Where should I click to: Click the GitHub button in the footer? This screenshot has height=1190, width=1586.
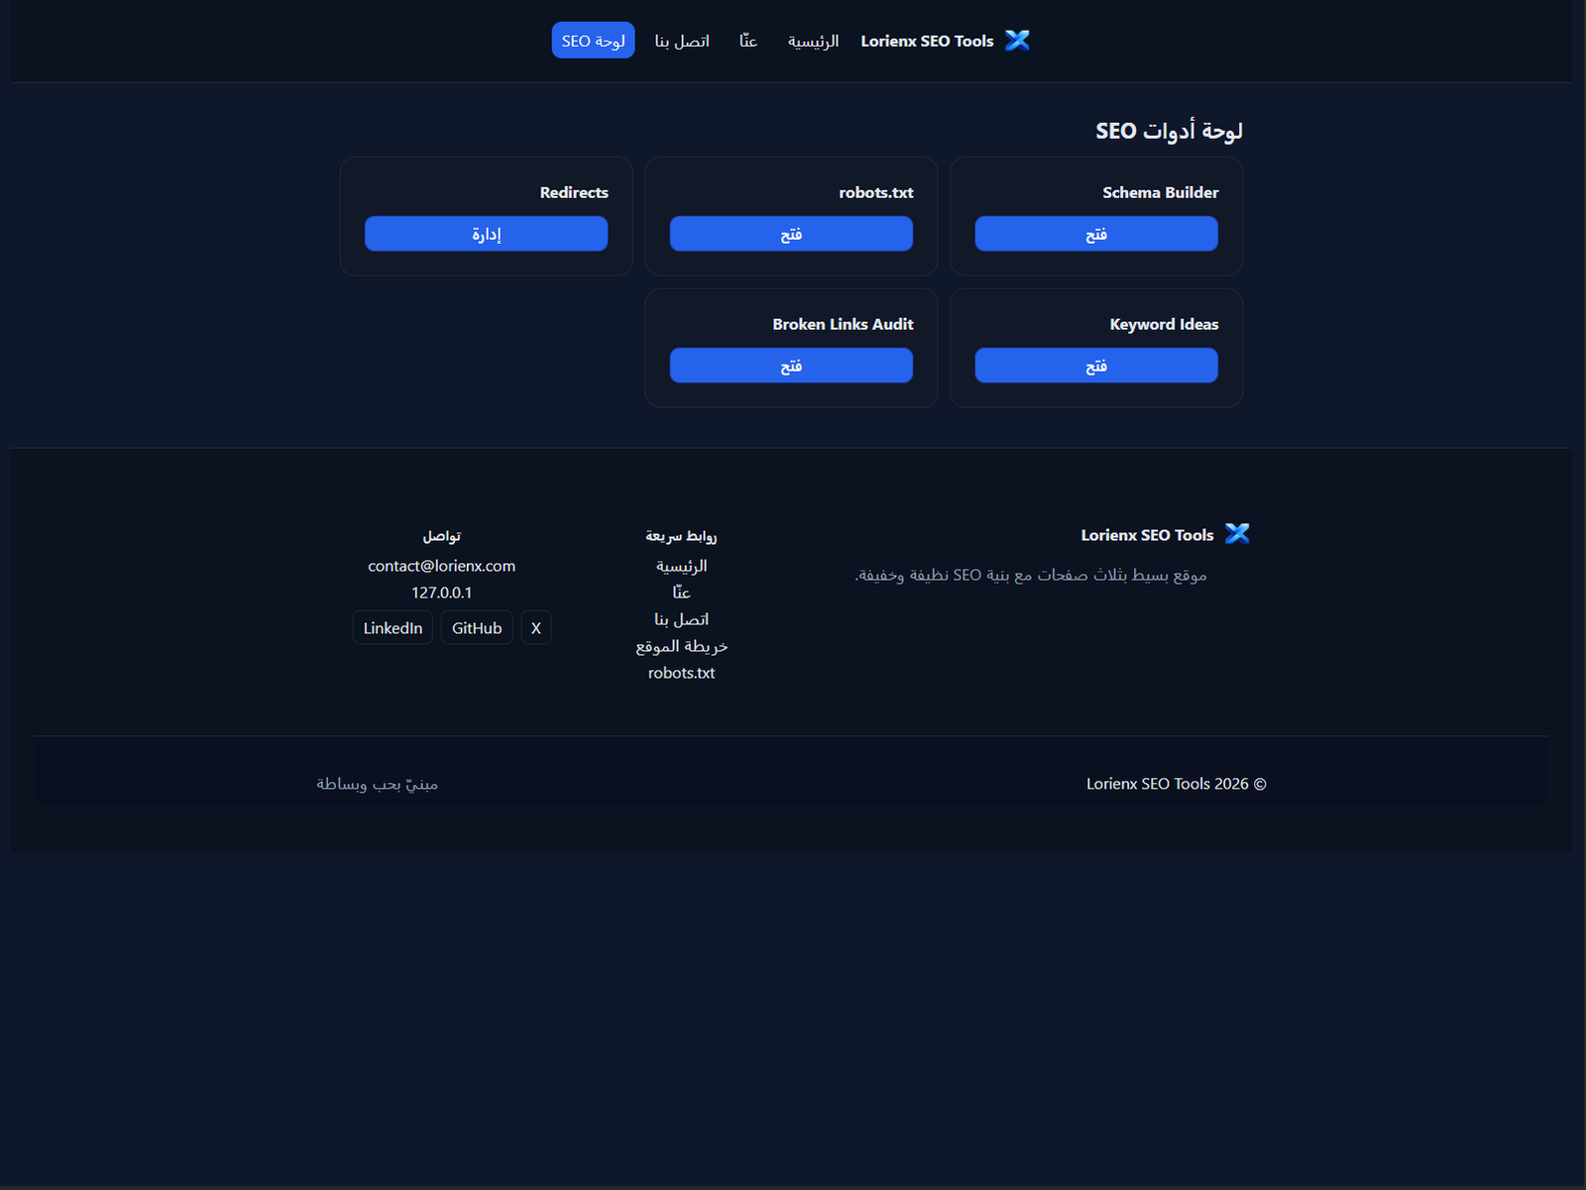(x=476, y=627)
